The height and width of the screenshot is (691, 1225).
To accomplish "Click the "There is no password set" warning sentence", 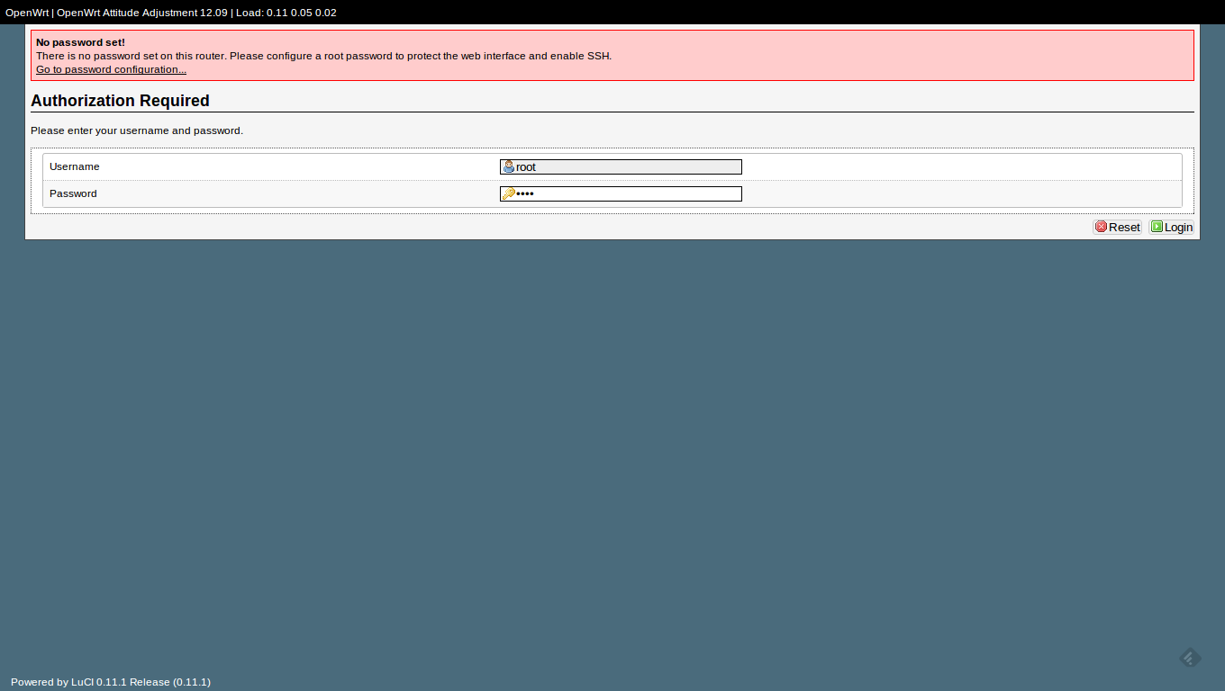I will point(324,56).
